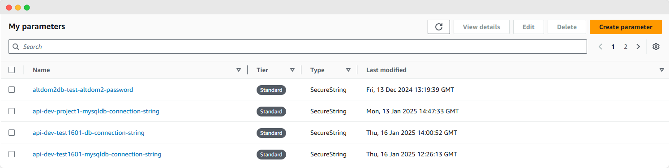Viewport: 669px width, 168px height.
Task: Go to previous page arrow
Action: pyautogui.click(x=600, y=47)
